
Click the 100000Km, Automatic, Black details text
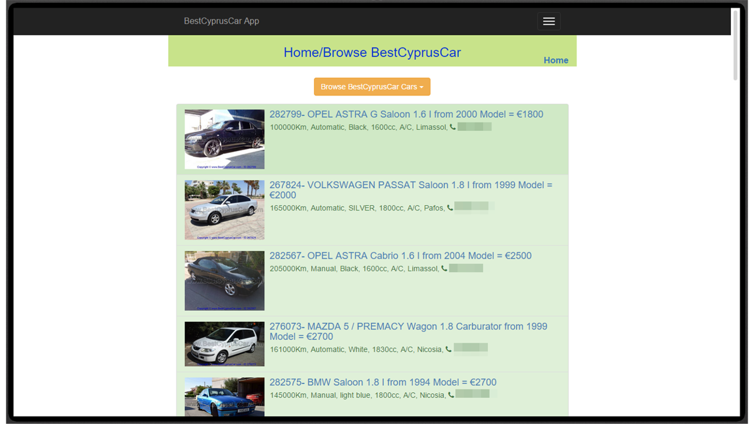click(x=359, y=127)
